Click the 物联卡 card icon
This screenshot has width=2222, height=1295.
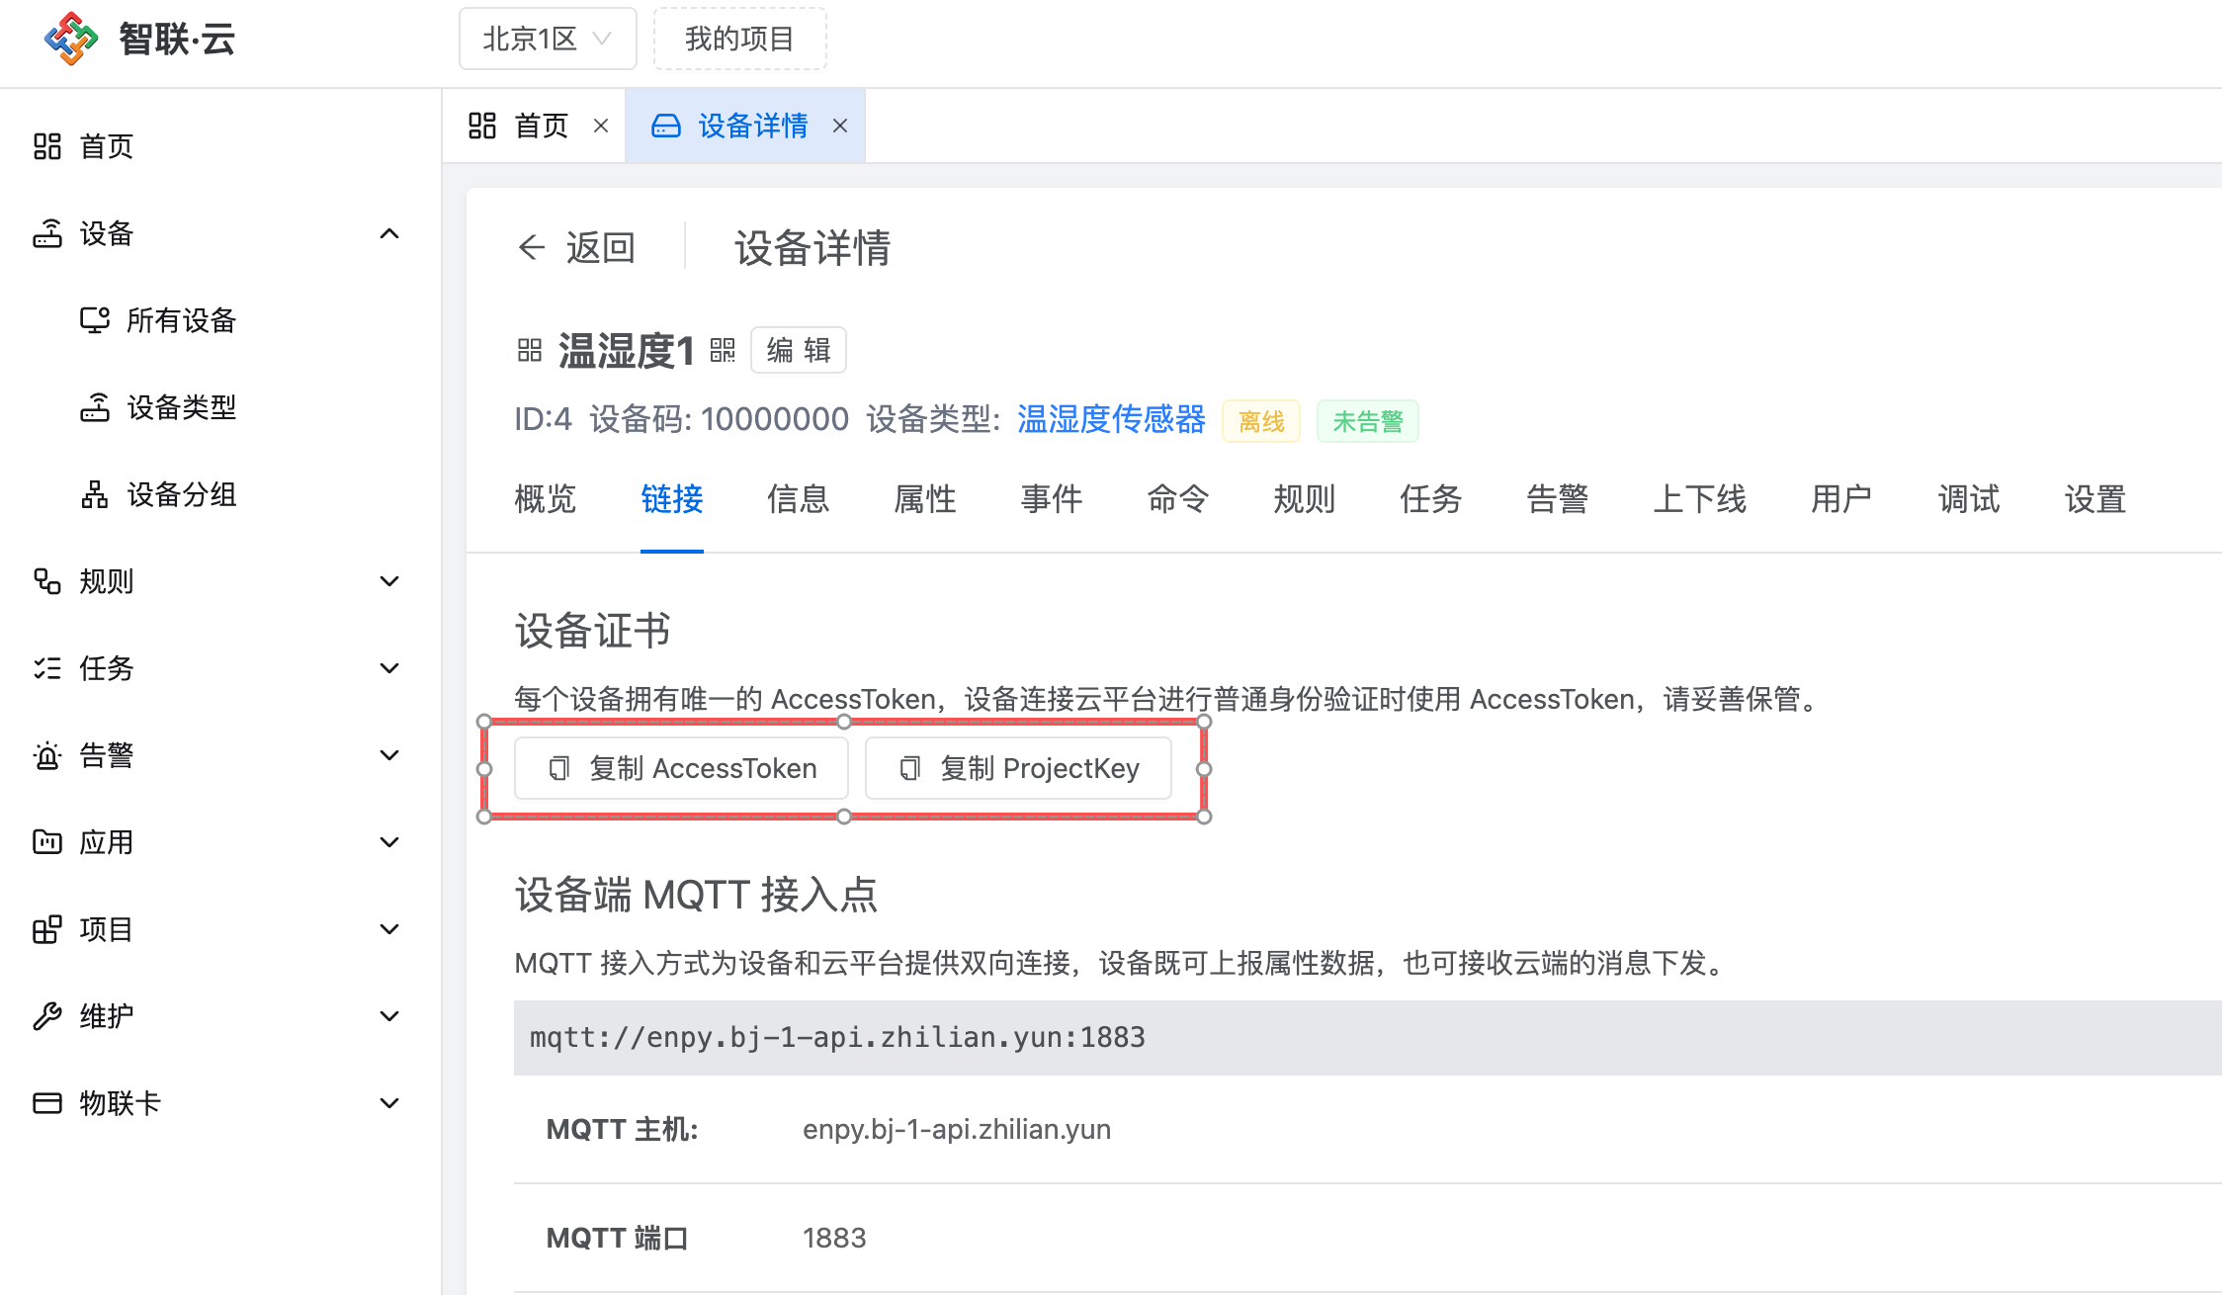(47, 1103)
